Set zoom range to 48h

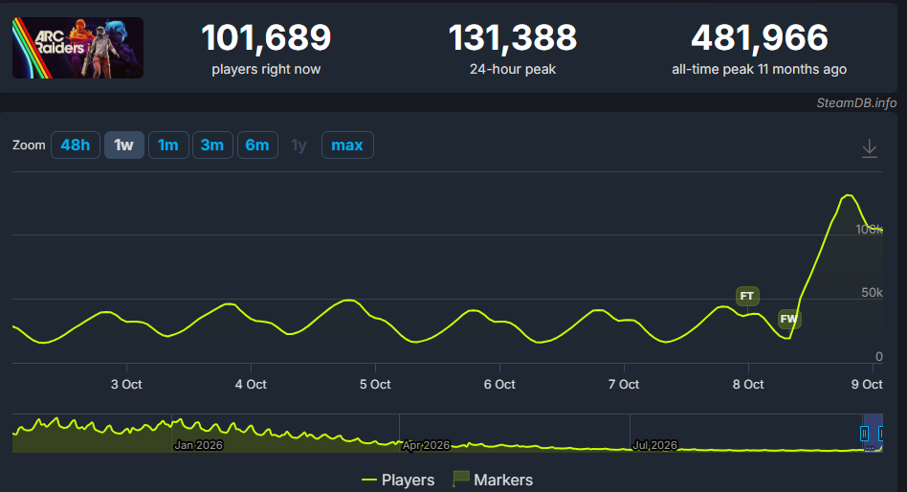click(x=76, y=145)
